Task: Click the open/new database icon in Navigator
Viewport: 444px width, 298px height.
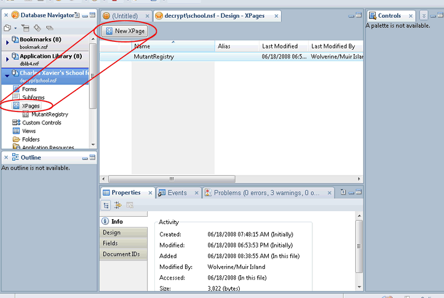Action: [x=7, y=28]
